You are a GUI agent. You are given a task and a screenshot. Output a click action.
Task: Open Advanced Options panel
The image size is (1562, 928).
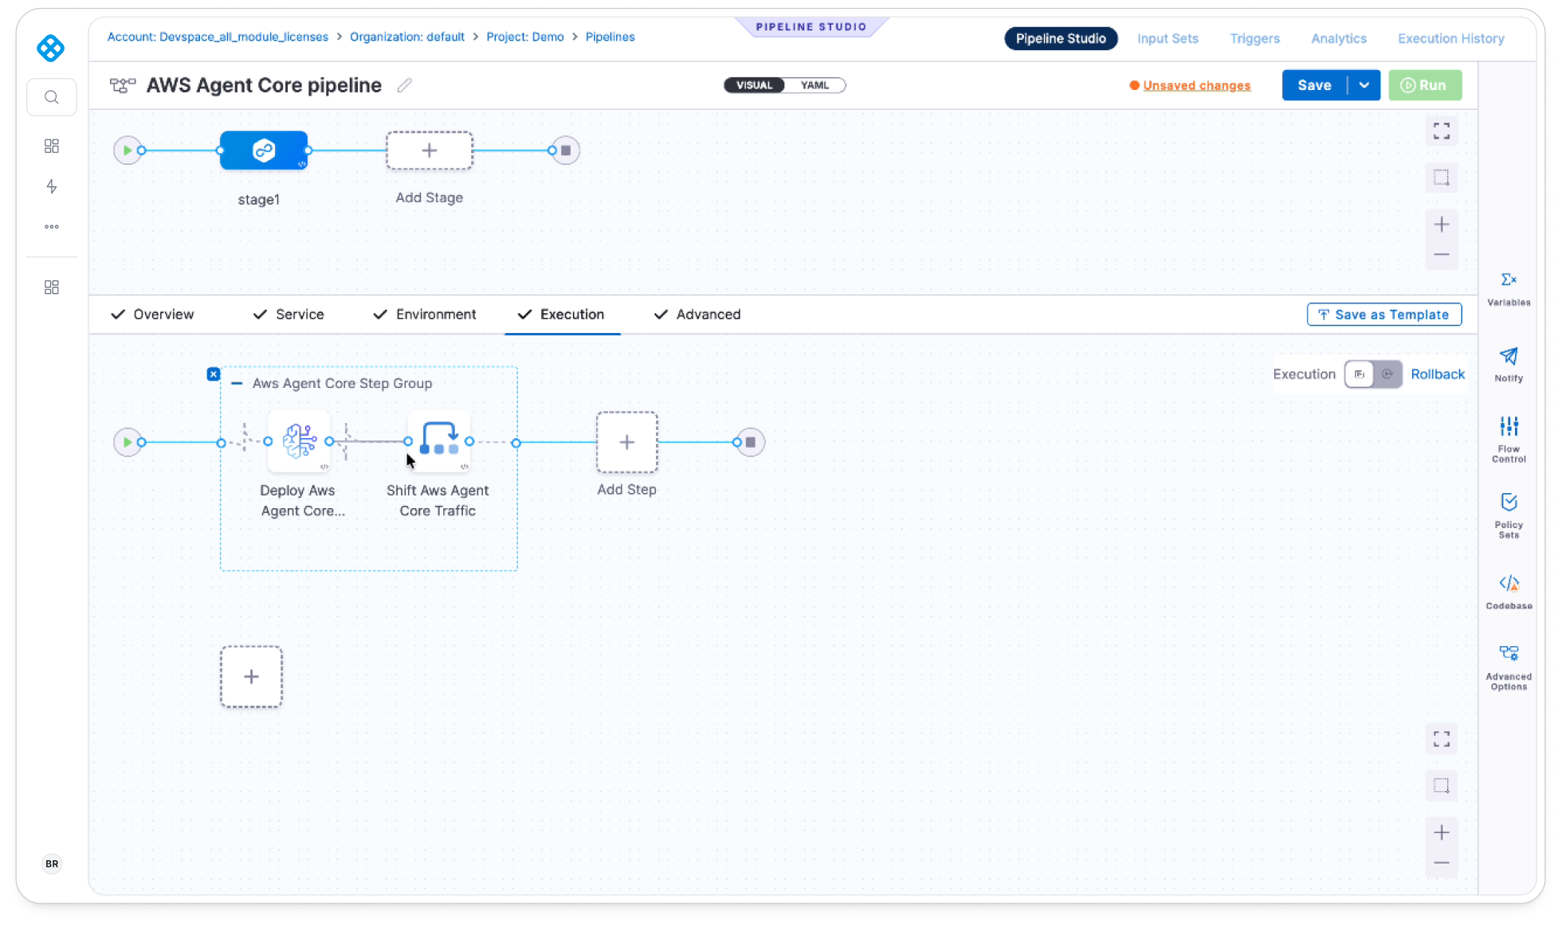point(1509,668)
